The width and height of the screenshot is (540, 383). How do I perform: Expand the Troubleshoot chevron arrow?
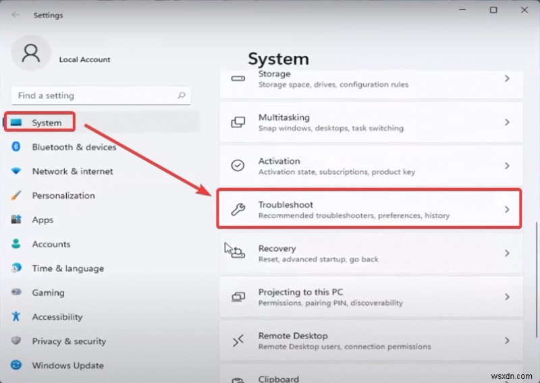pos(507,209)
